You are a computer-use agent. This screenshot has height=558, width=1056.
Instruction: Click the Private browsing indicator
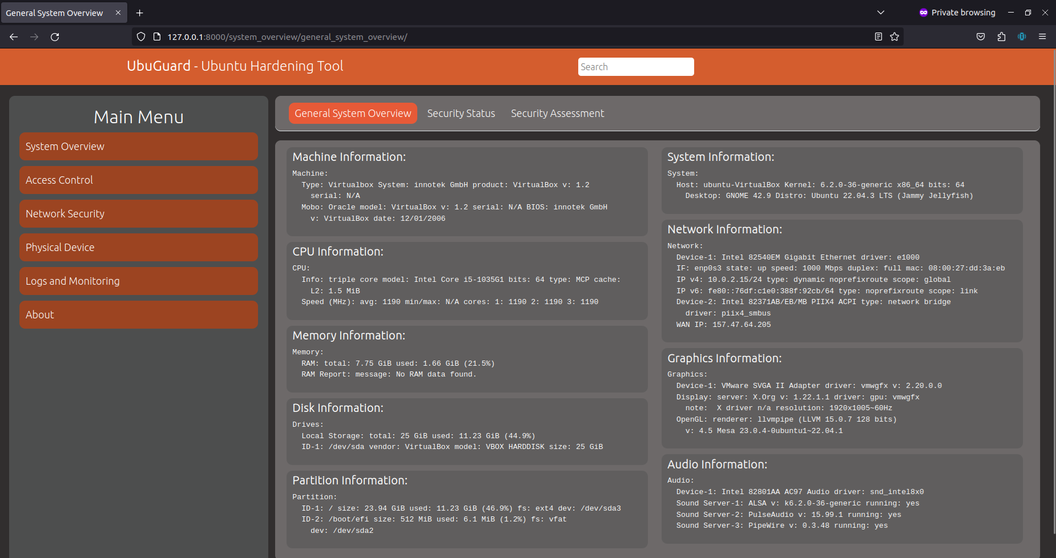pyautogui.click(x=957, y=13)
